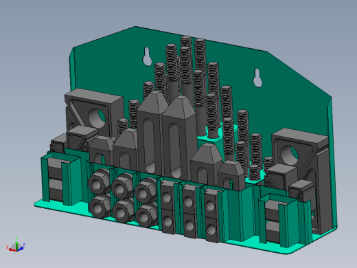Pick the bottom-right T-slot nut in the holder
The width and height of the screenshot is (357, 268).
(211, 230)
